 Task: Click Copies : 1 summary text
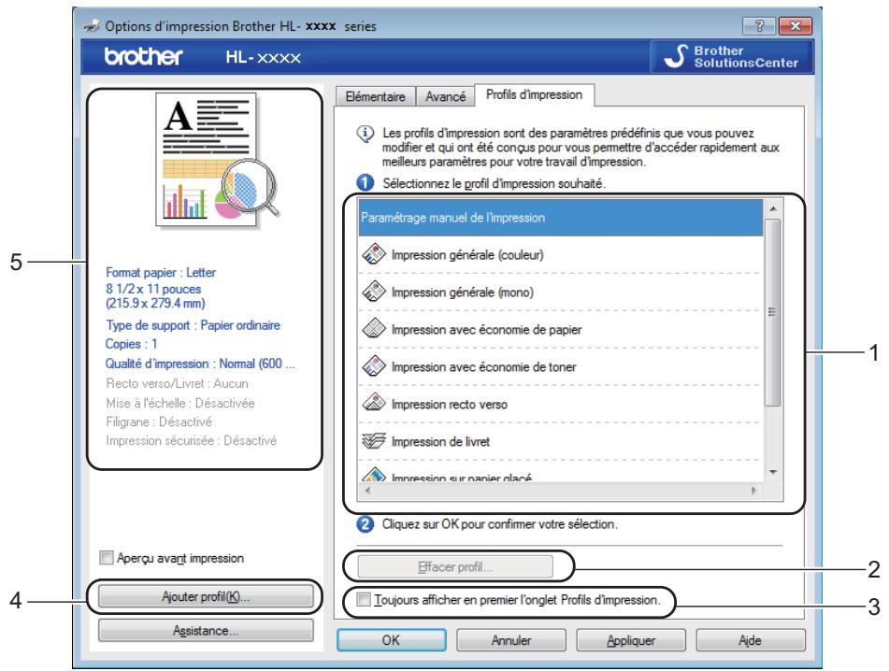pos(131,344)
